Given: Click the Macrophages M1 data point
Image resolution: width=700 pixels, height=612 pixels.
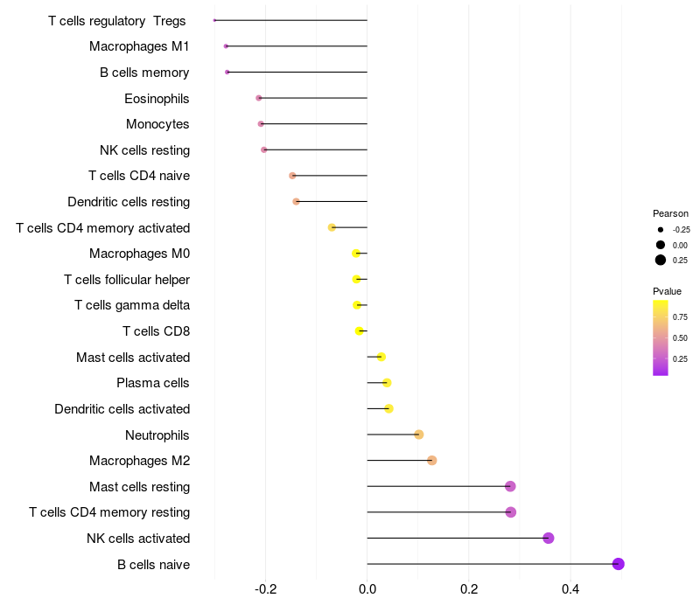Looking at the screenshot, I should (x=226, y=46).
